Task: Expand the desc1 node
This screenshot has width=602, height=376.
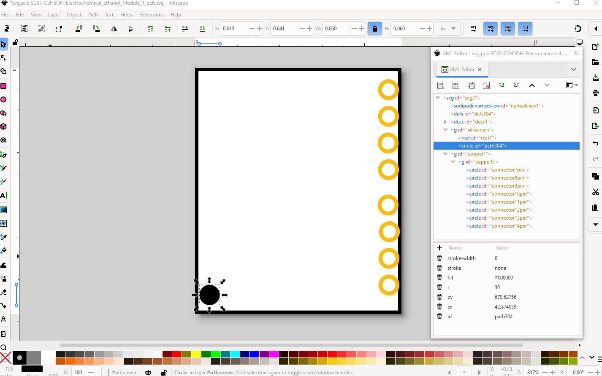Action: (445, 122)
